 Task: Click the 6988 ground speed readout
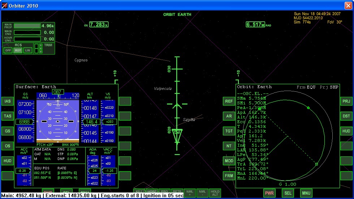coord(25,122)
